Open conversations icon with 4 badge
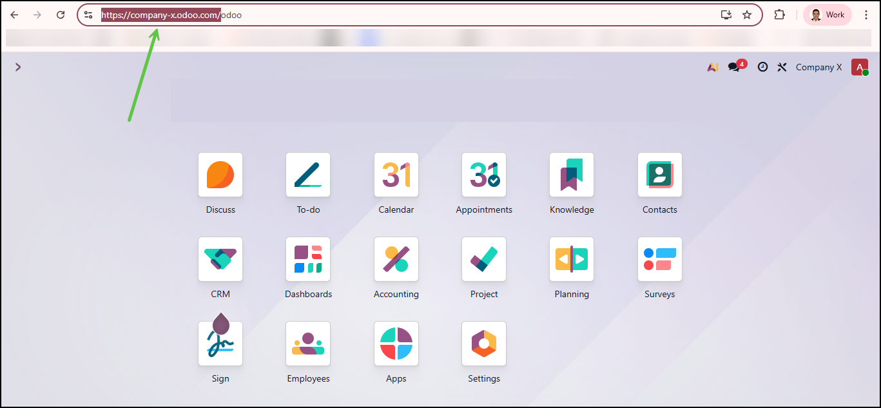 (x=734, y=67)
